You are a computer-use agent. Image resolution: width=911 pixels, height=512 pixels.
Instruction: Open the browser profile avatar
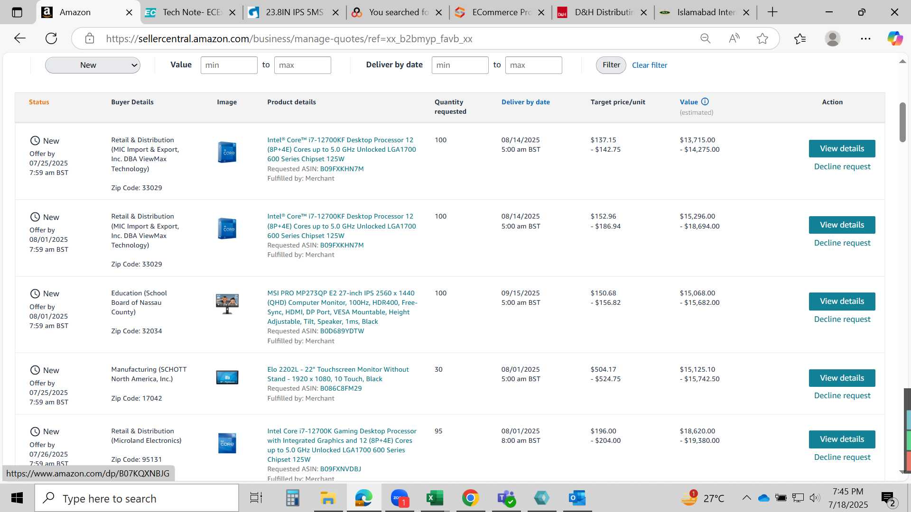click(833, 38)
